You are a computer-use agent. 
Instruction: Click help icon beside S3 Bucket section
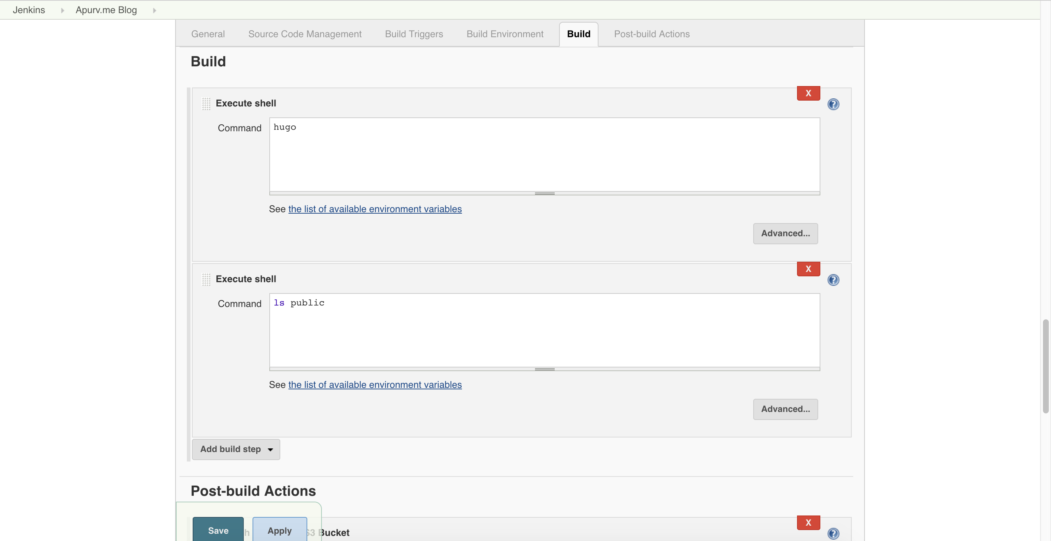(x=833, y=533)
